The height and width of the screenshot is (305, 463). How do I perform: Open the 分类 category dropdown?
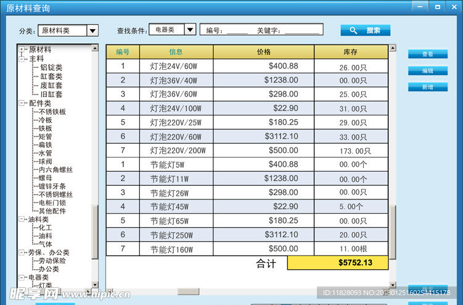92,30
